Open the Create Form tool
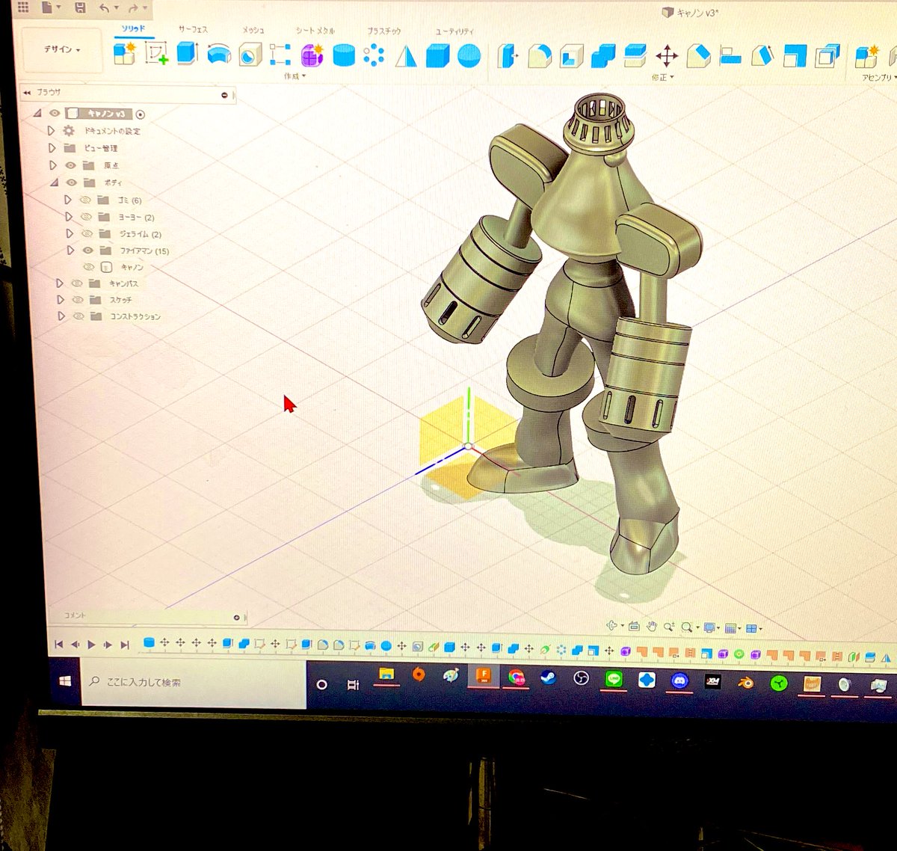The width and height of the screenshot is (897, 851). point(312,55)
